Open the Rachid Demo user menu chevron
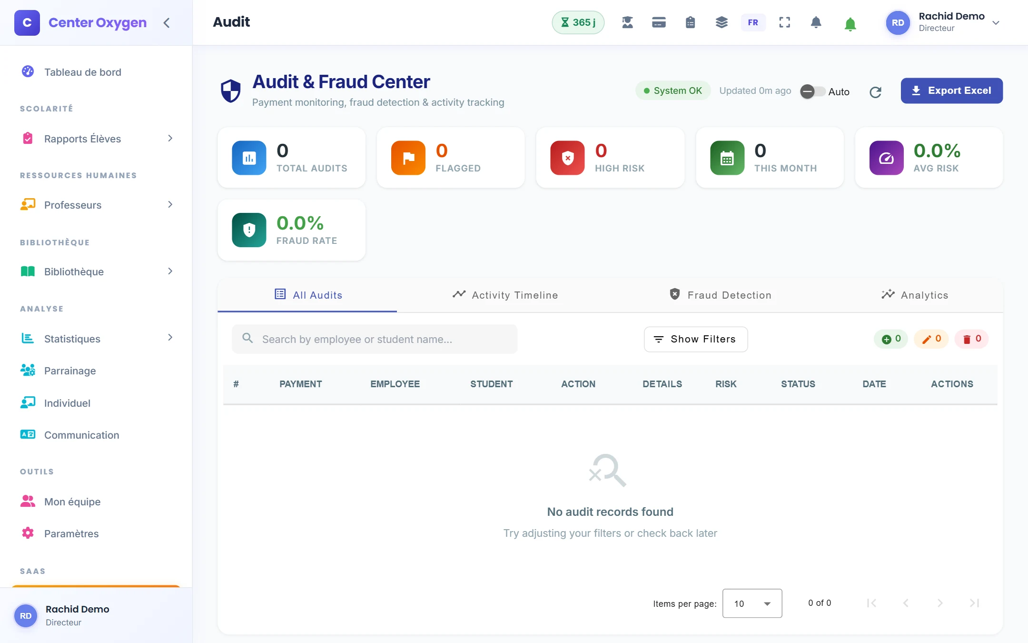This screenshot has width=1028, height=643. 996,23
